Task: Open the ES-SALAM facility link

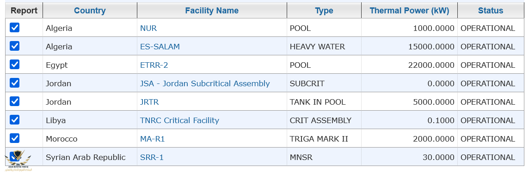Action: pyautogui.click(x=160, y=47)
